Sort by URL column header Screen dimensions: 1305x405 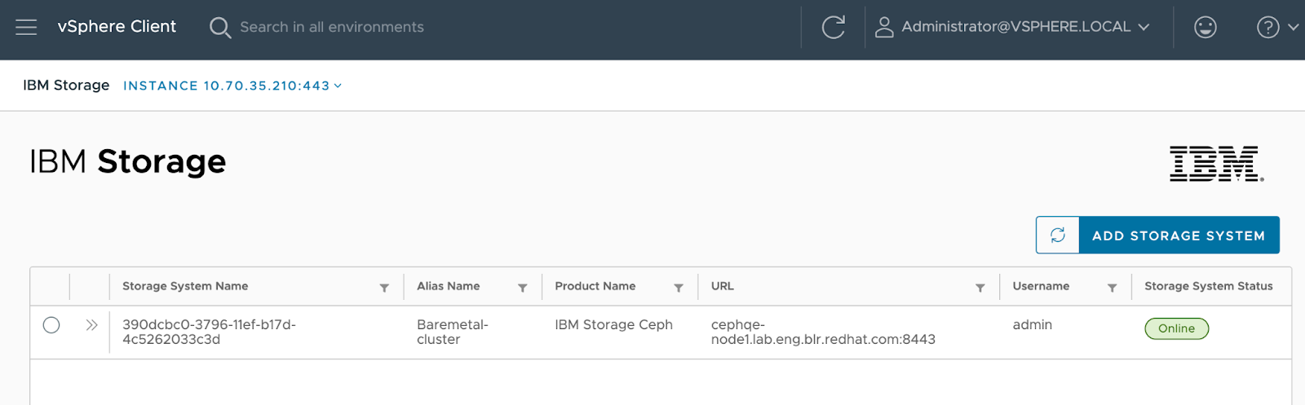722,286
